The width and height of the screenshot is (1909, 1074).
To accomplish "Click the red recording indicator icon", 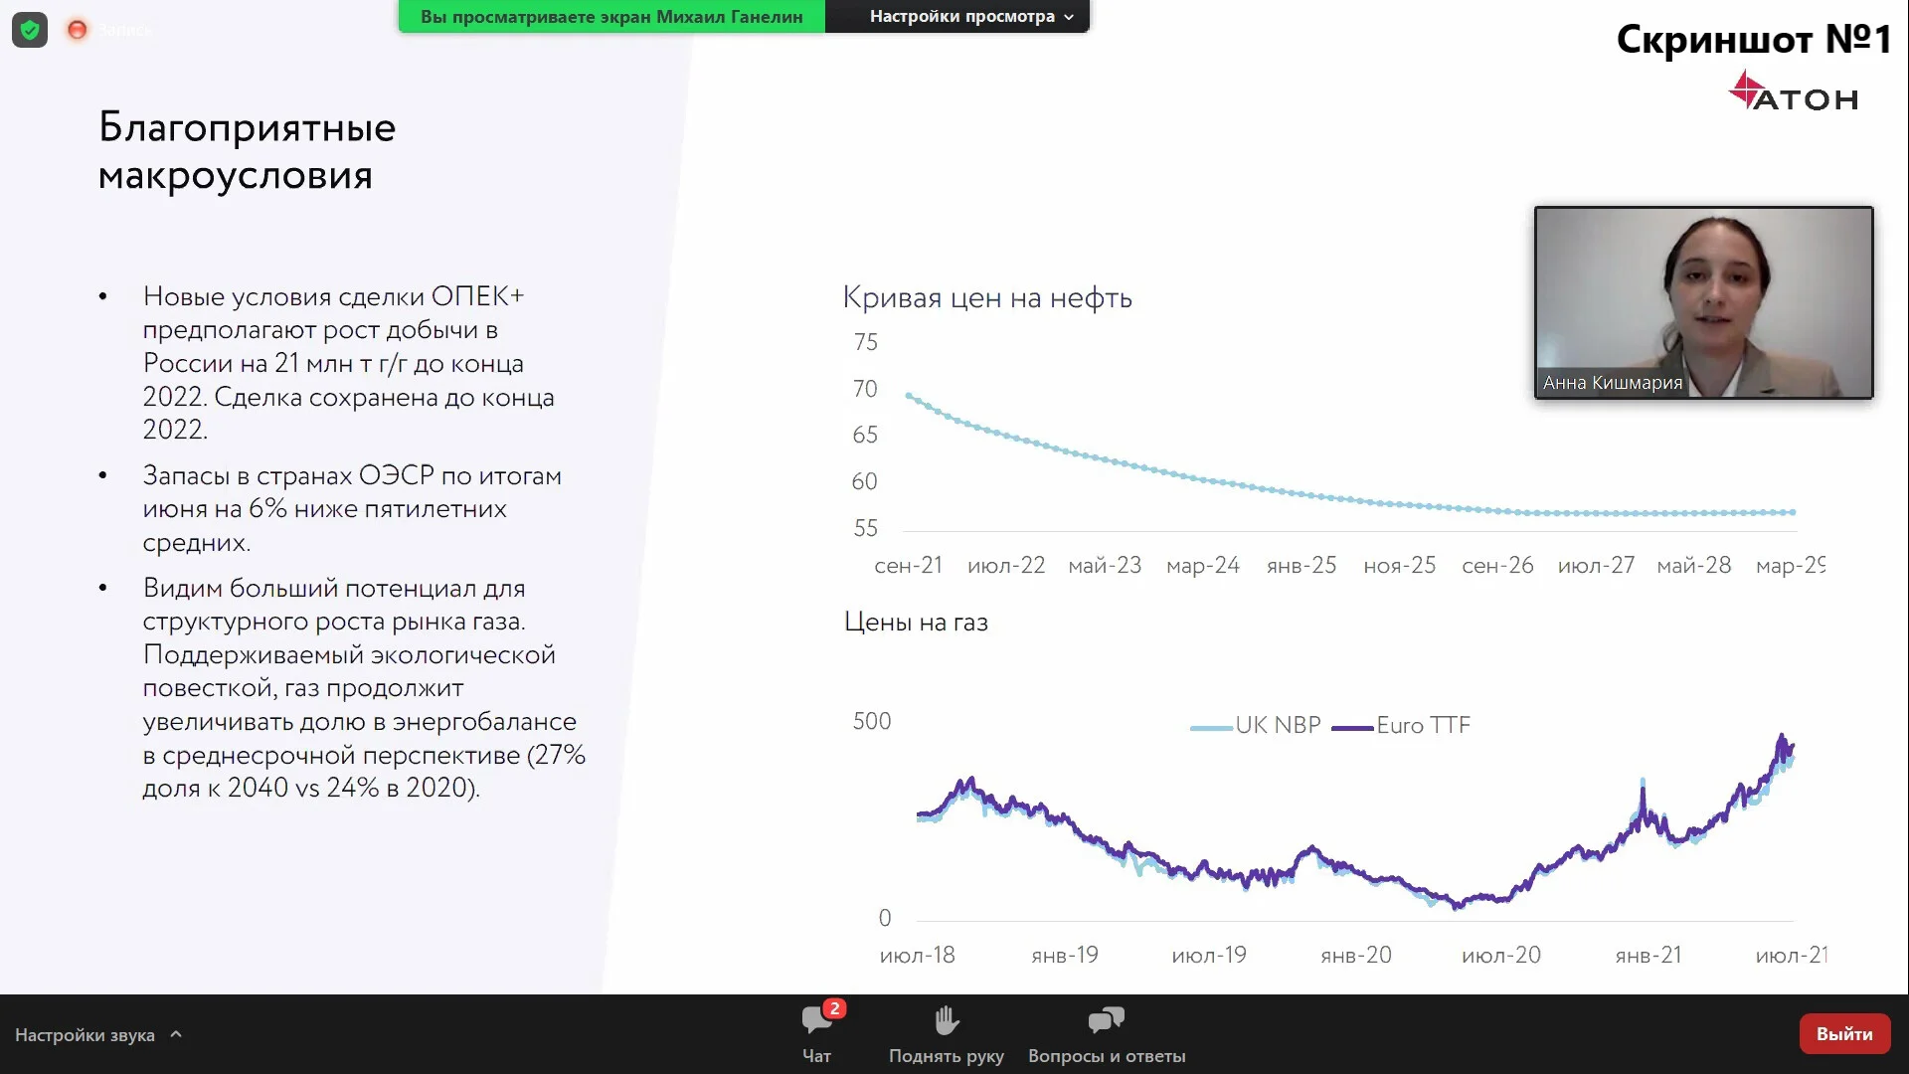I will [x=77, y=30].
